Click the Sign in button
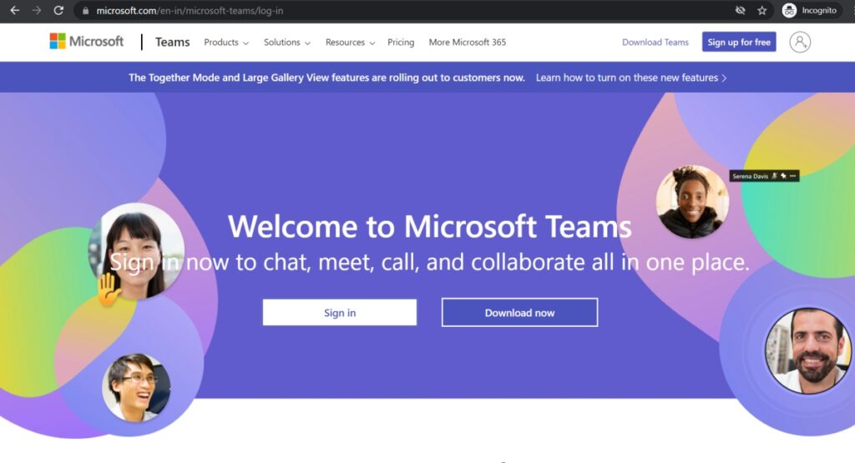The height and width of the screenshot is (463, 855). (340, 313)
